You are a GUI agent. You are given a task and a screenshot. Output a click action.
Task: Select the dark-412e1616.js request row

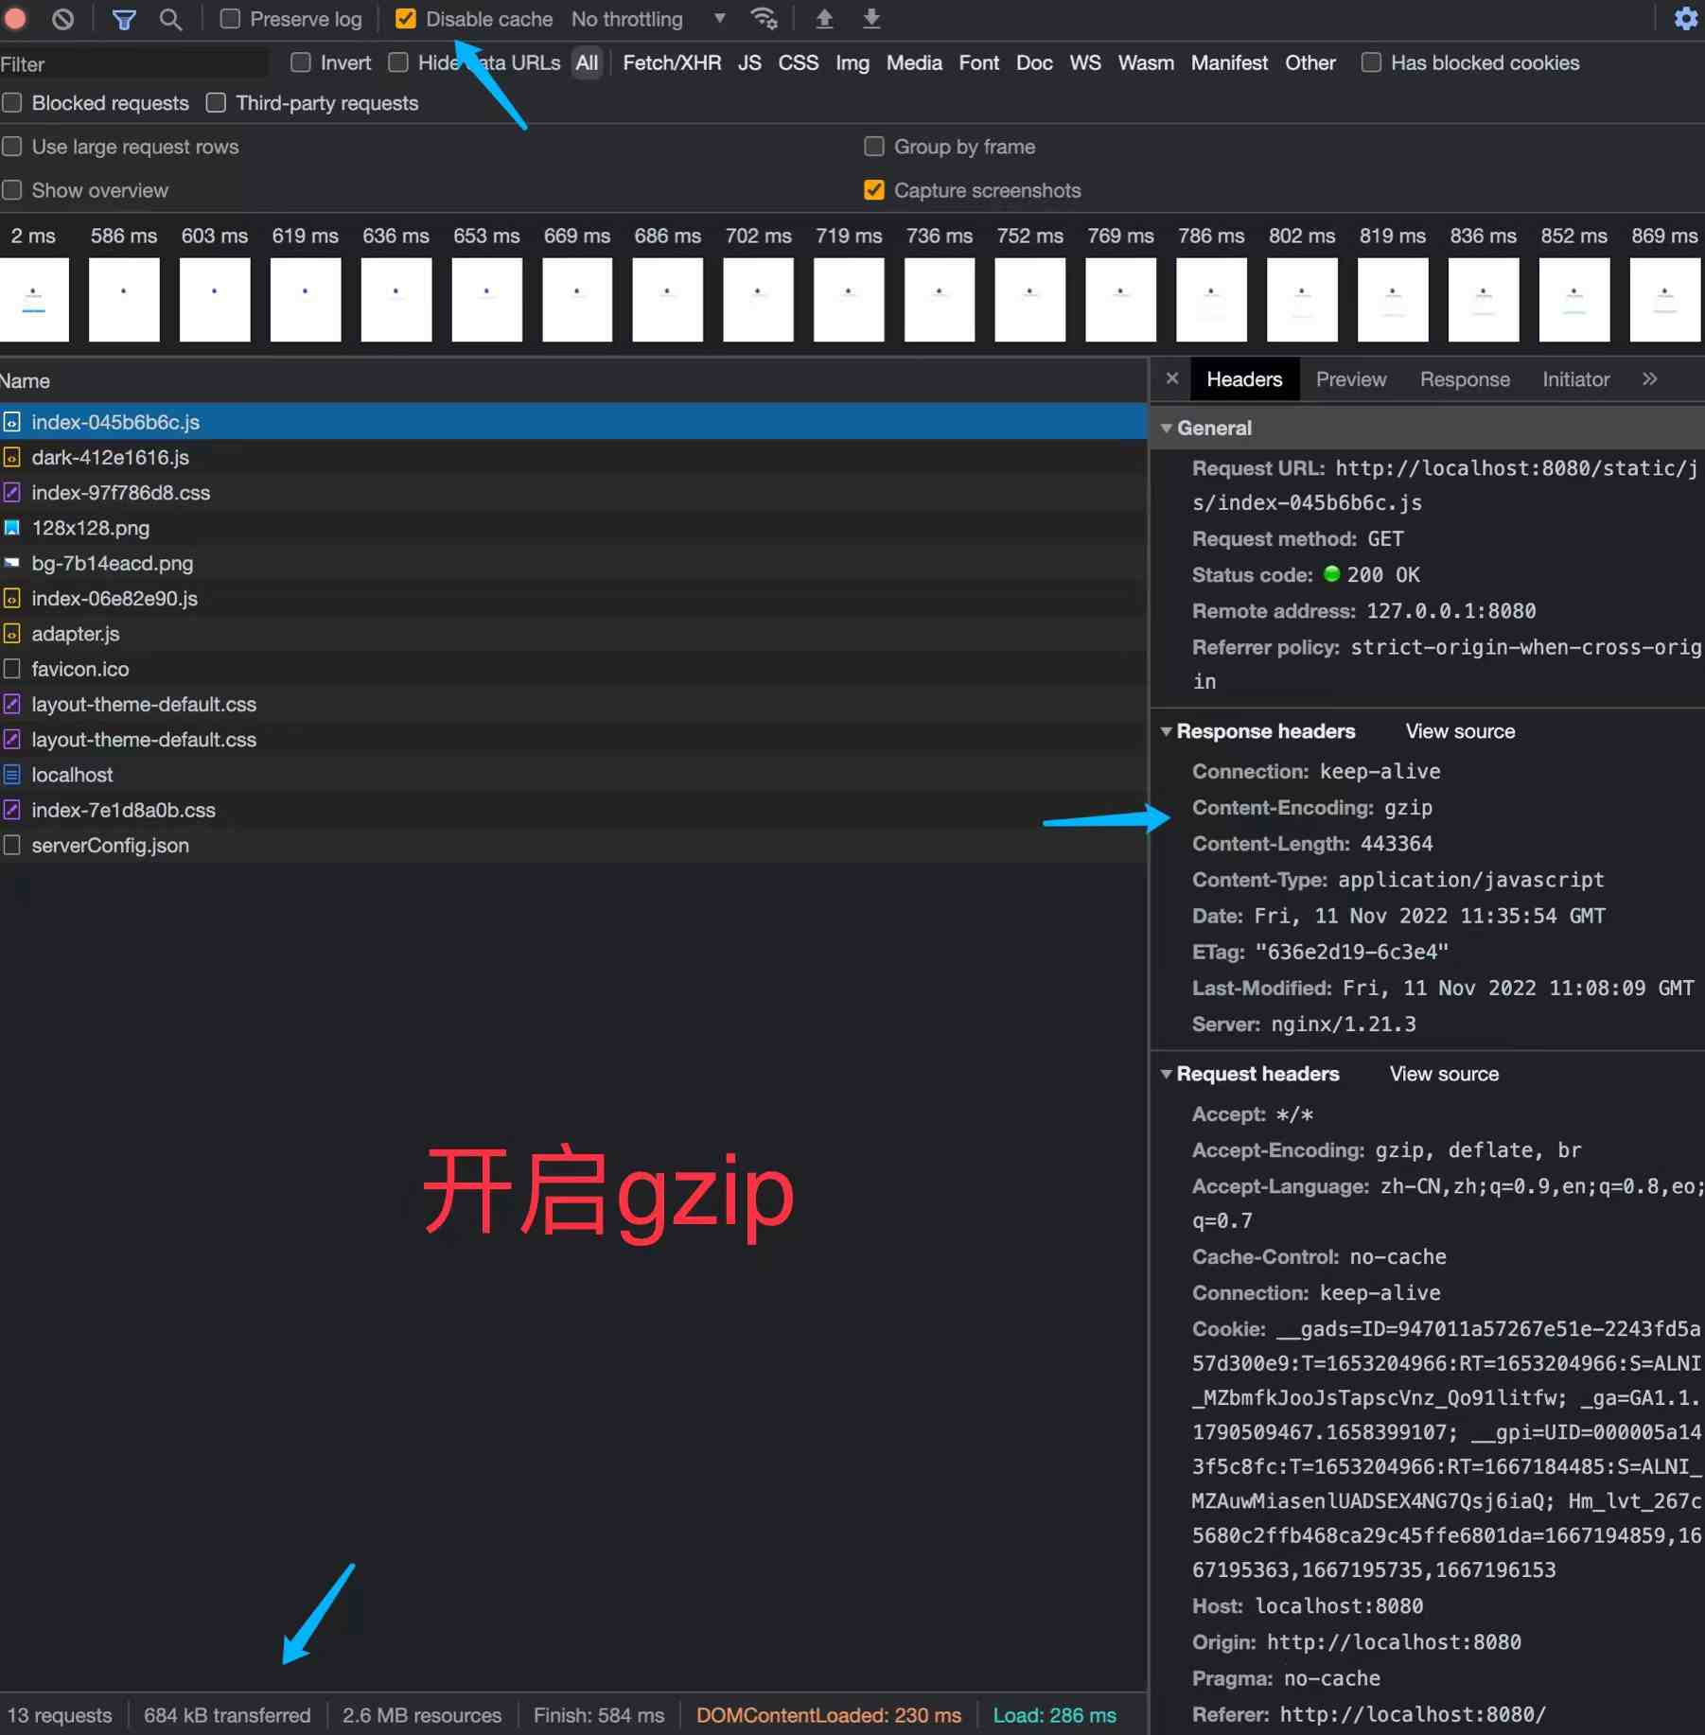110,458
